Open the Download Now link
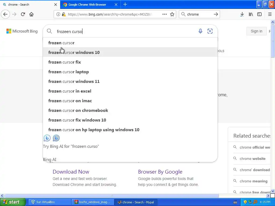Screen dimensions: 275x206 [x=71, y=172]
